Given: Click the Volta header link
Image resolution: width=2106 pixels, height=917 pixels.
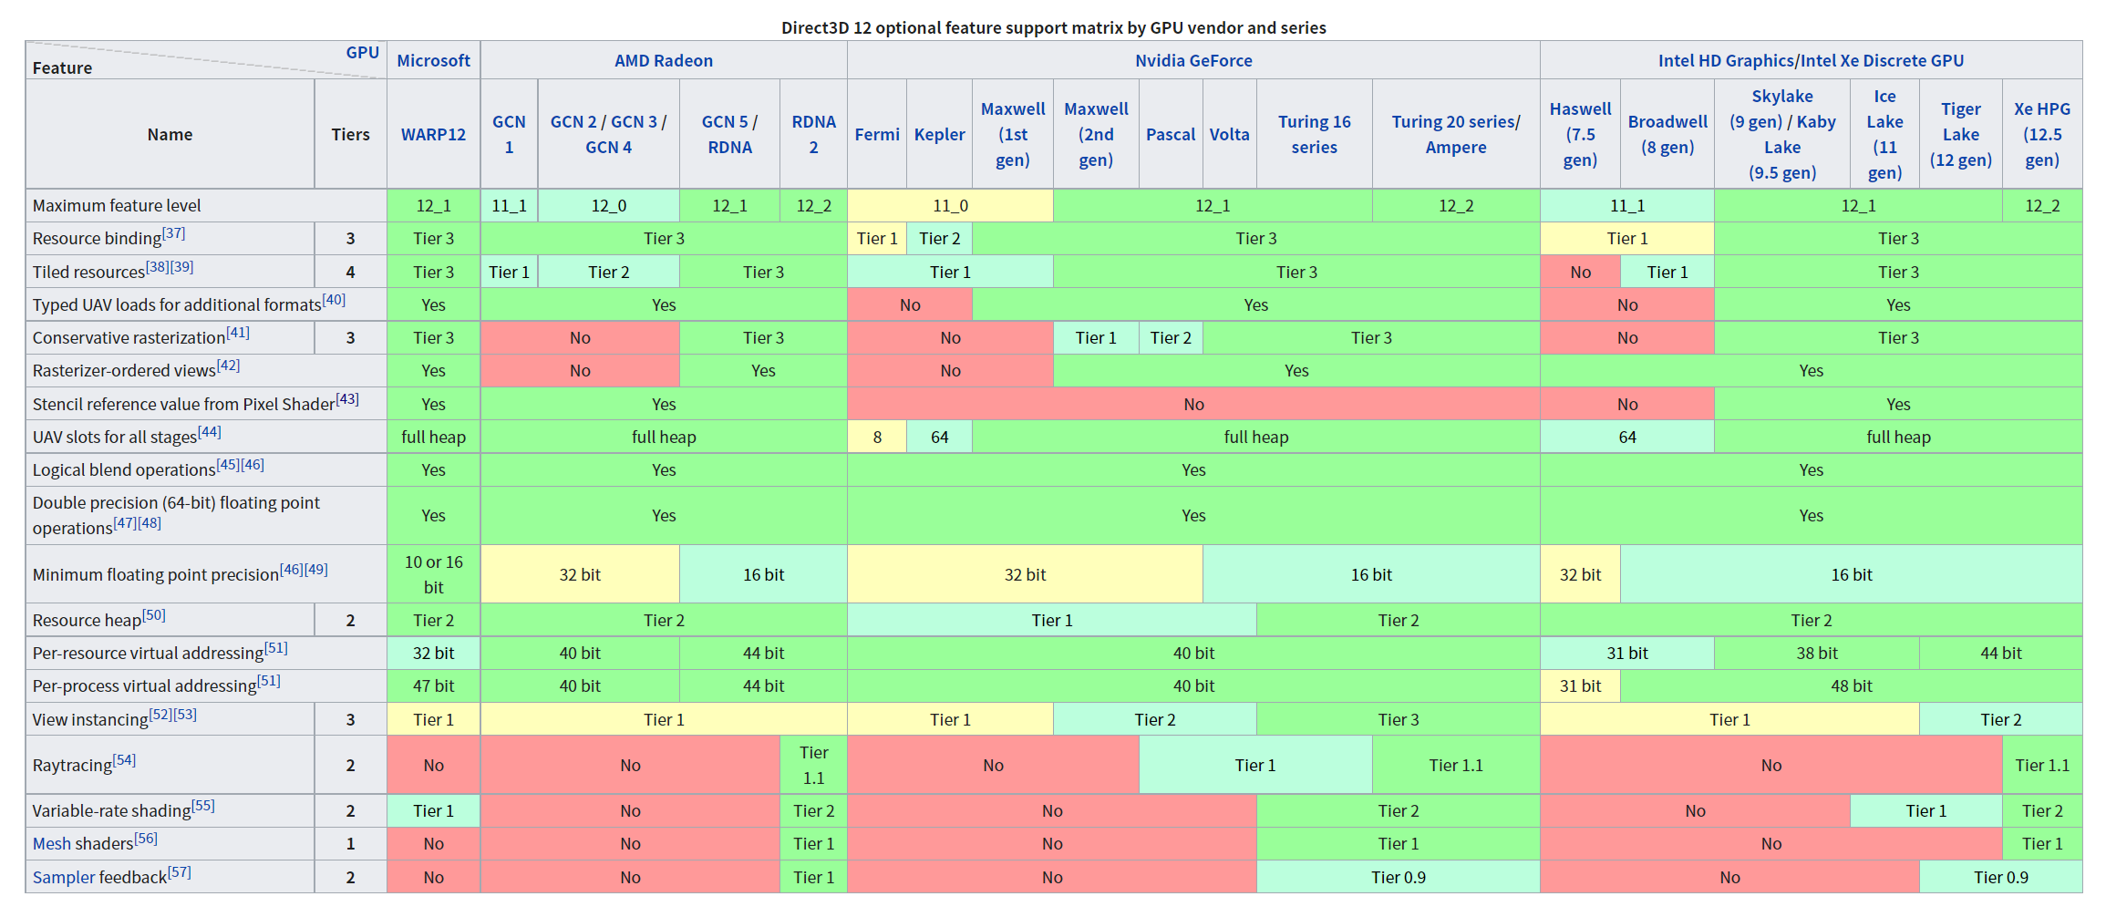Looking at the screenshot, I should 1229,134.
